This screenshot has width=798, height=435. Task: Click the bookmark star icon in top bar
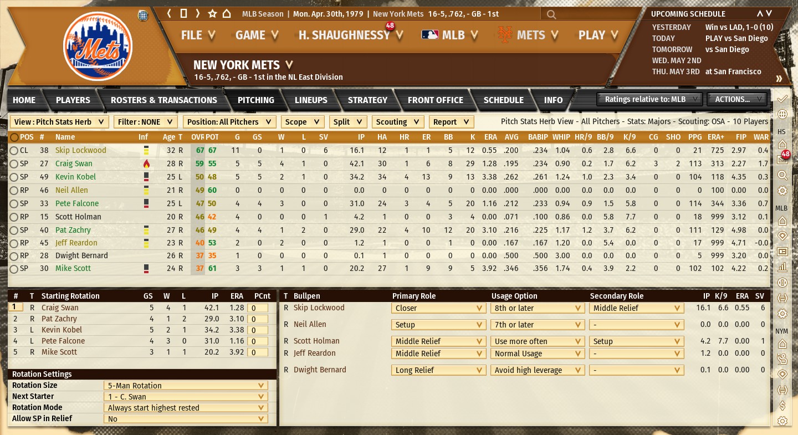click(x=212, y=14)
